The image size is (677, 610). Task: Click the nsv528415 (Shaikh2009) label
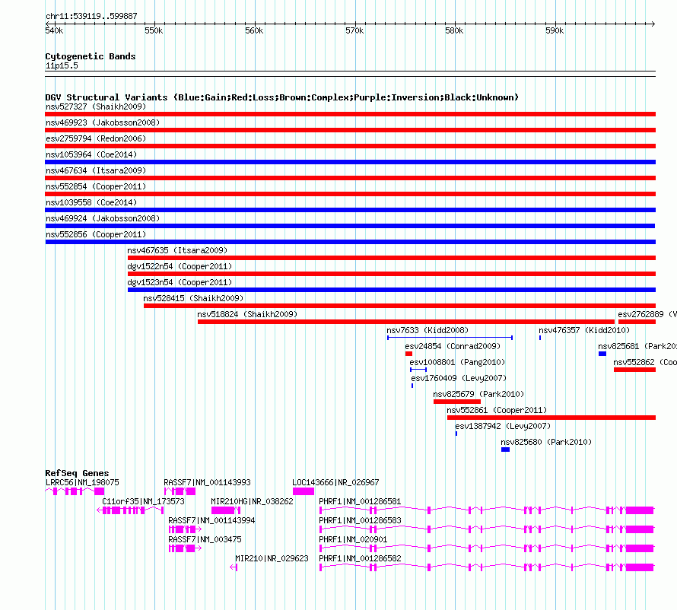[x=193, y=298]
